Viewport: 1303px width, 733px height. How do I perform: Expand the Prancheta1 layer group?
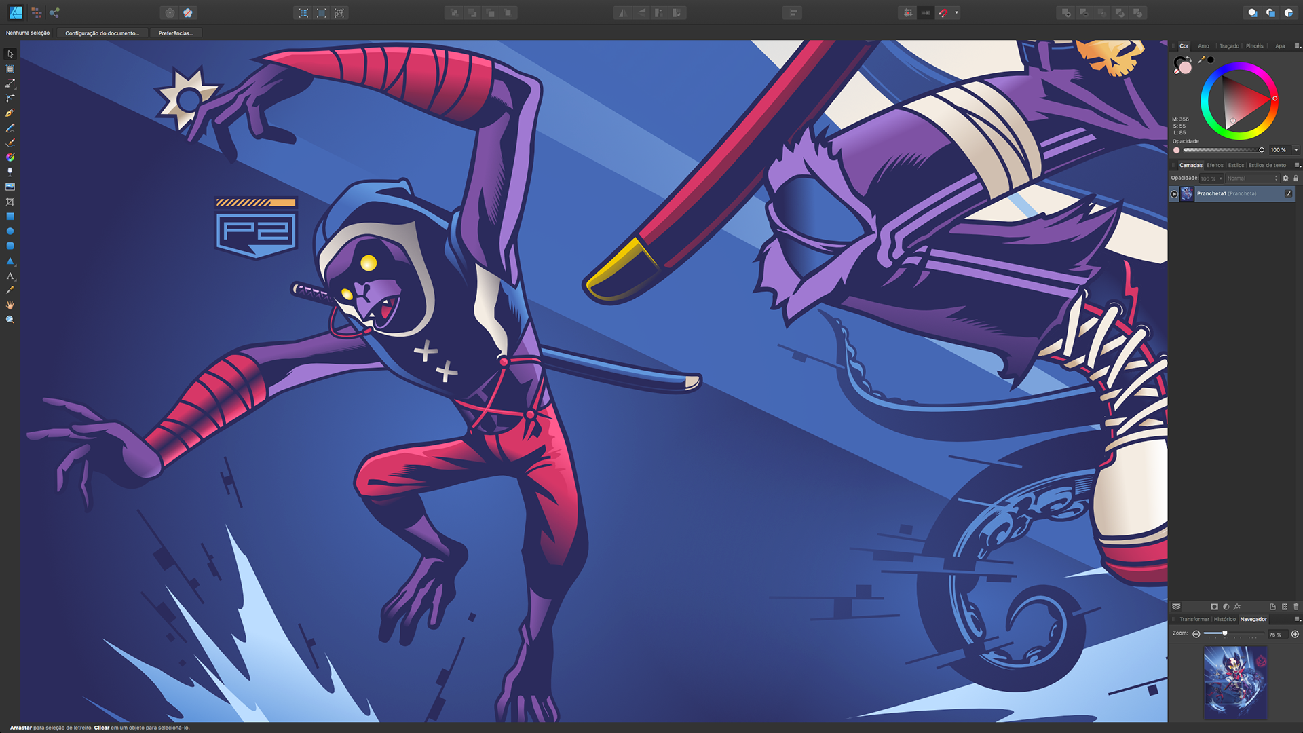pyautogui.click(x=1174, y=194)
